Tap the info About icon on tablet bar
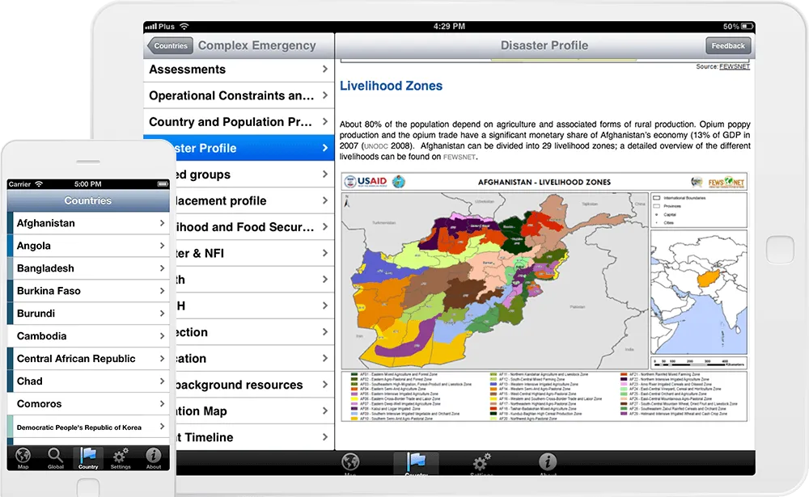This screenshot has width=809, height=497. pyautogui.click(x=548, y=463)
